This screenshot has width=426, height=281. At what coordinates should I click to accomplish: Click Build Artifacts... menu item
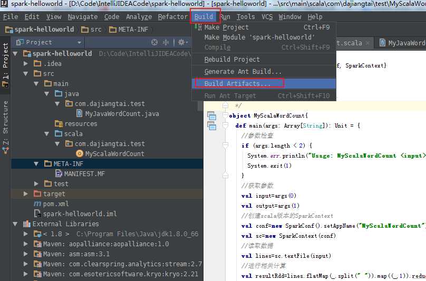point(264,83)
